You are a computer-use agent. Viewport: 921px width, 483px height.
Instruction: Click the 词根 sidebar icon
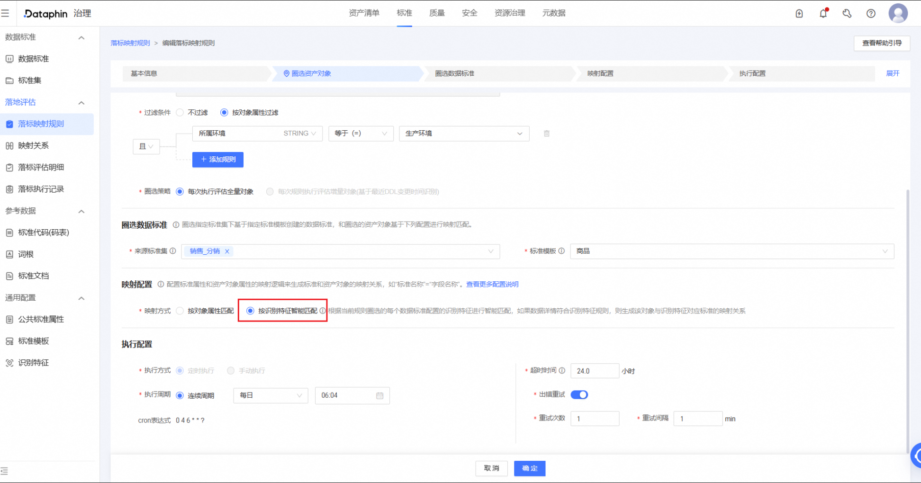coord(9,254)
